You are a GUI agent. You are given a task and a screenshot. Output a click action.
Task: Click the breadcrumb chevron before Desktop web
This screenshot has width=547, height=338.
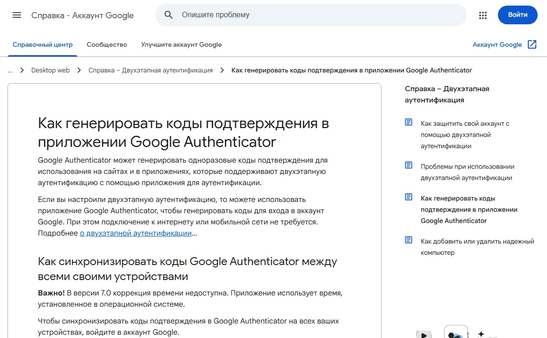click(x=22, y=70)
